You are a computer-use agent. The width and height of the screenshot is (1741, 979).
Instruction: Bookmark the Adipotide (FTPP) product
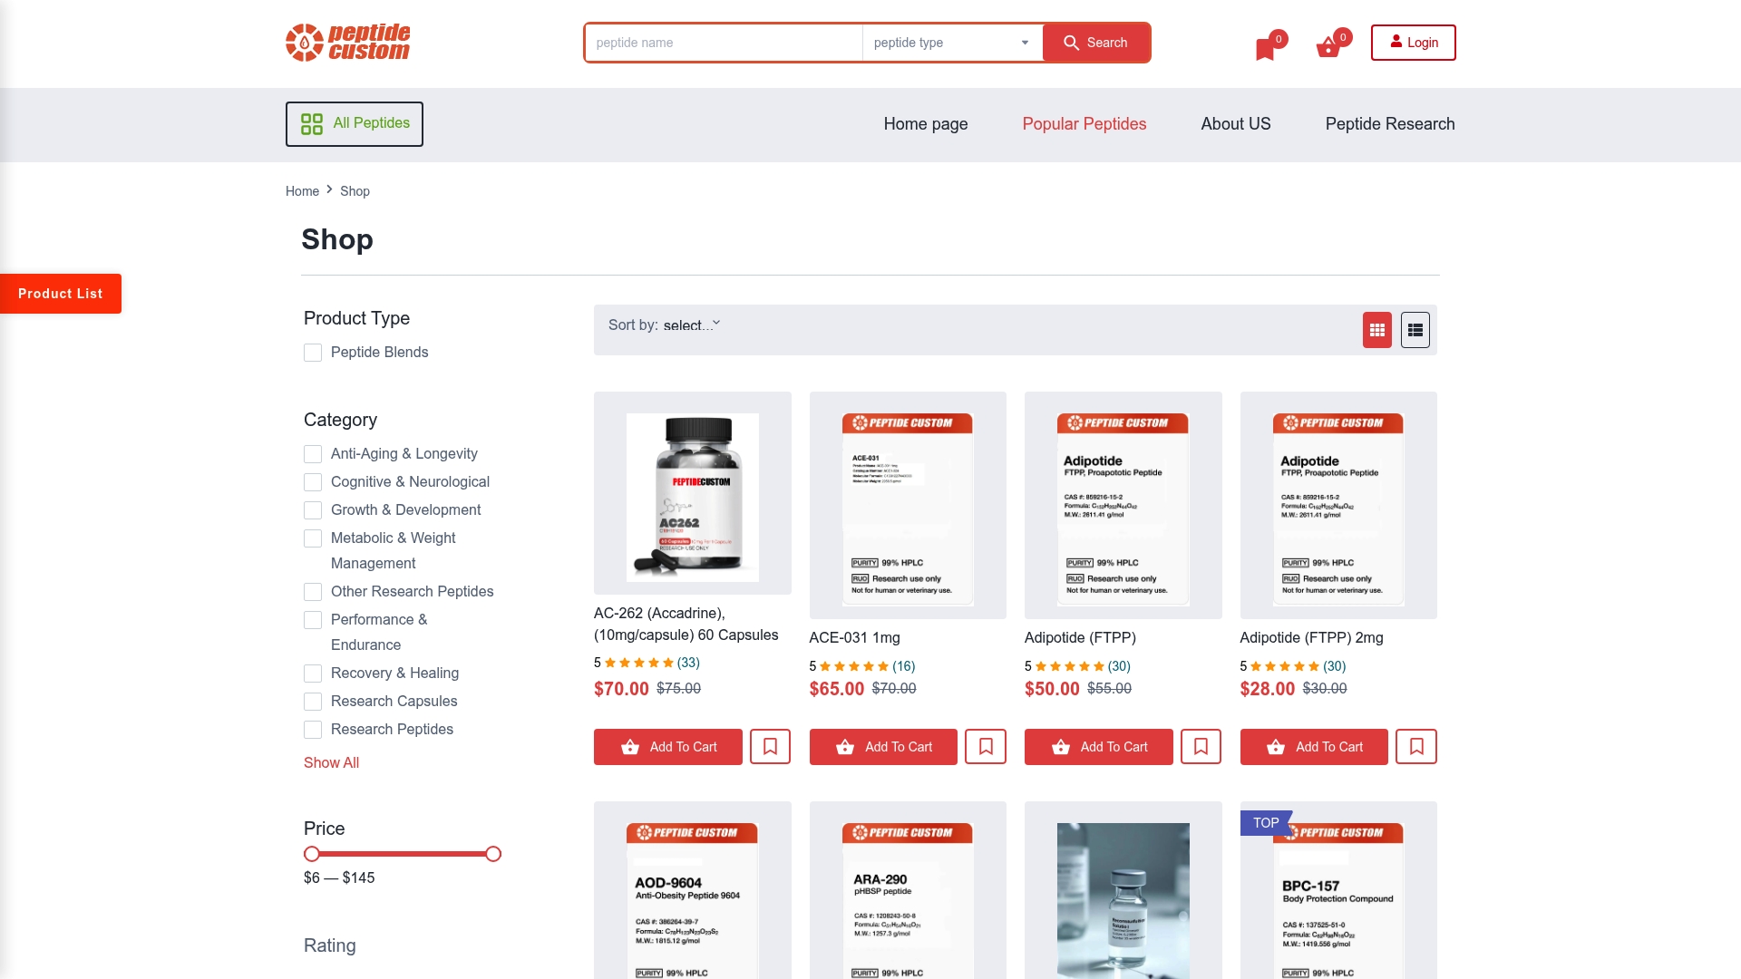(1201, 747)
